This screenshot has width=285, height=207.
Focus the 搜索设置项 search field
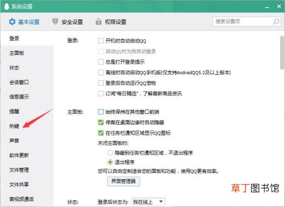pos(247,22)
